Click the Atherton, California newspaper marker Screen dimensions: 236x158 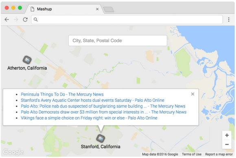click(x=27, y=60)
